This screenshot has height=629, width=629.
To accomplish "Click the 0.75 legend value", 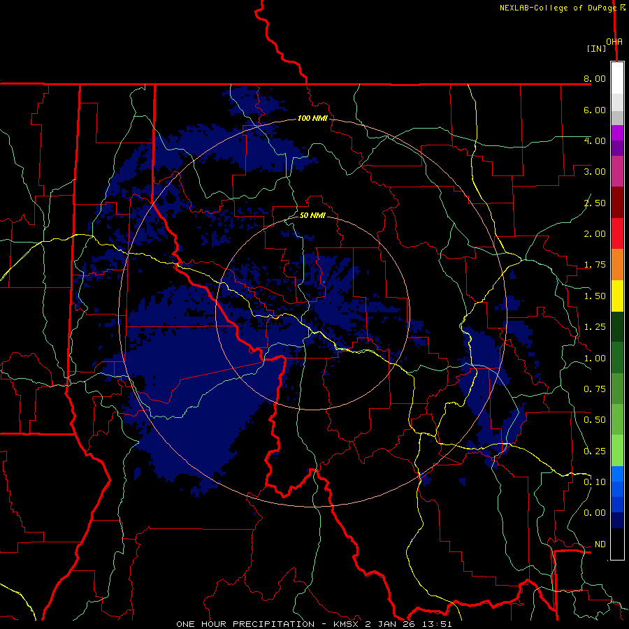I will point(595,389).
